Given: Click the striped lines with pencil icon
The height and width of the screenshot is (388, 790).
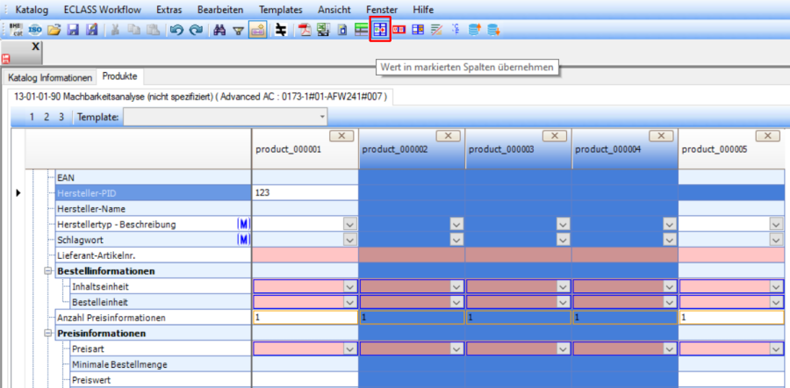Looking at the screenshot, I should pos(436,30).
